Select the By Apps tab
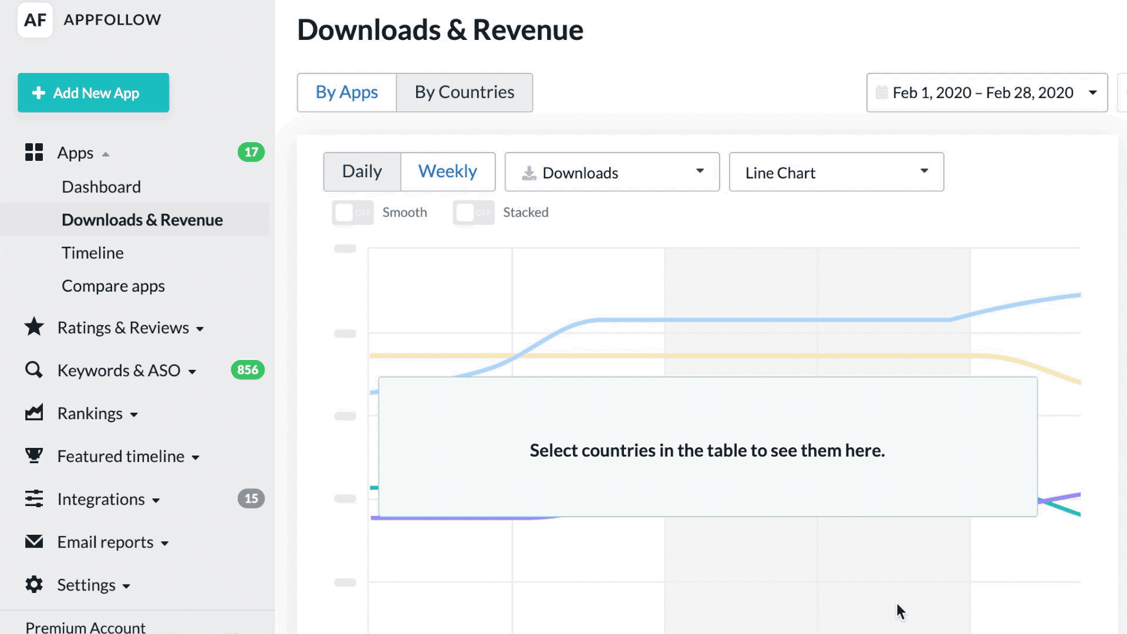The image size is (1127, 634). pos(346,93)
